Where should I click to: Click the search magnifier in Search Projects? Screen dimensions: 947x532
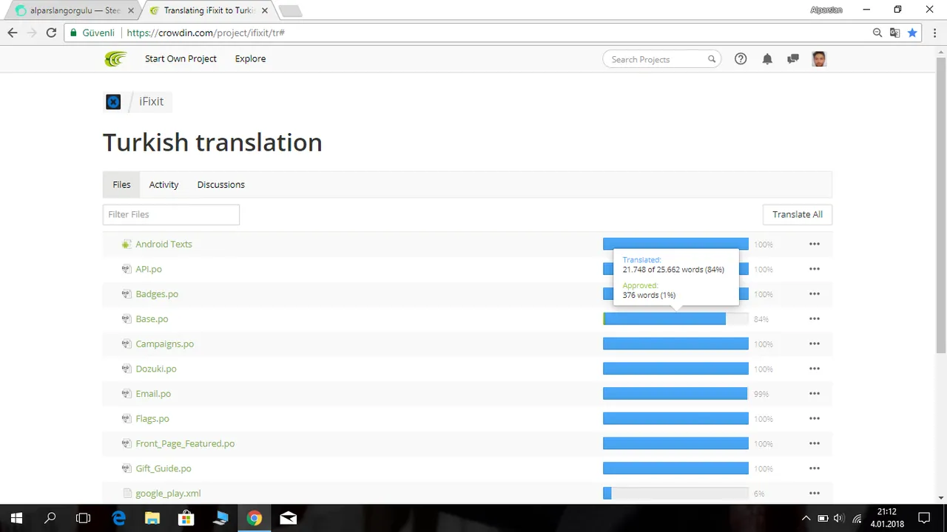click(712, 59)
